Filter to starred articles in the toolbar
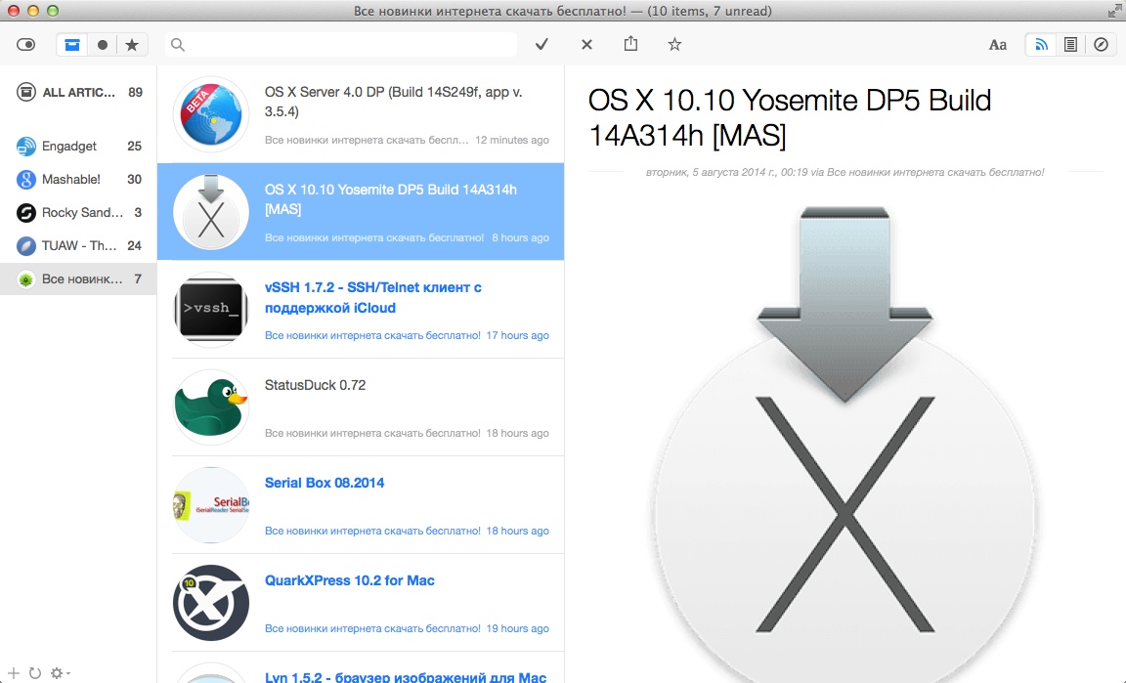Image resolution: width=1126 pixels, height=683 pixels. click(x=132, y=45)
